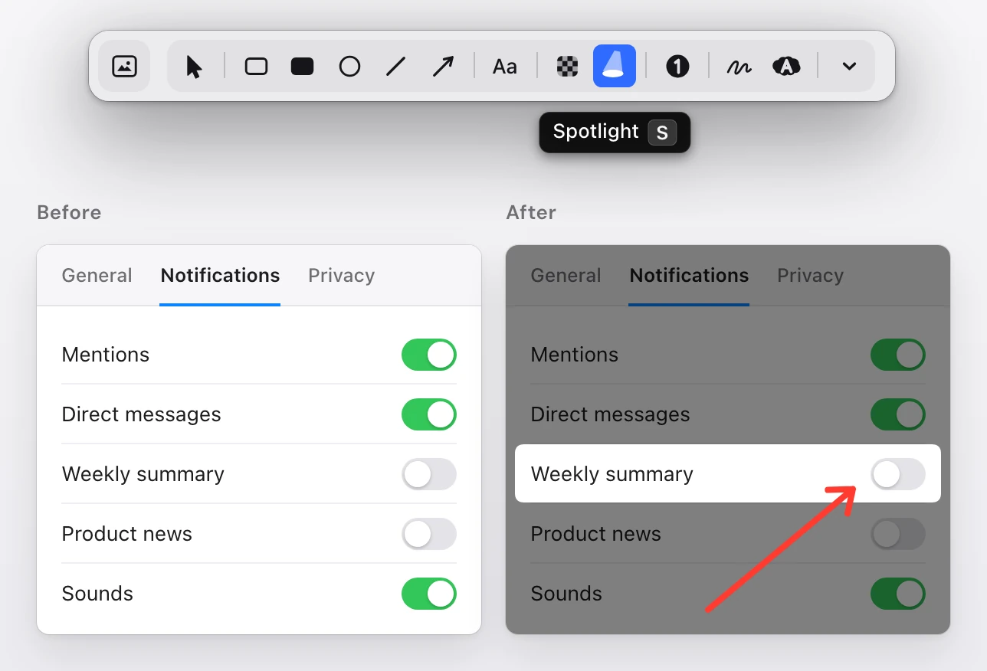Select Notifications tab in Before panel
The height and width of the screenshot is (671, 987).
click(220, 276)
